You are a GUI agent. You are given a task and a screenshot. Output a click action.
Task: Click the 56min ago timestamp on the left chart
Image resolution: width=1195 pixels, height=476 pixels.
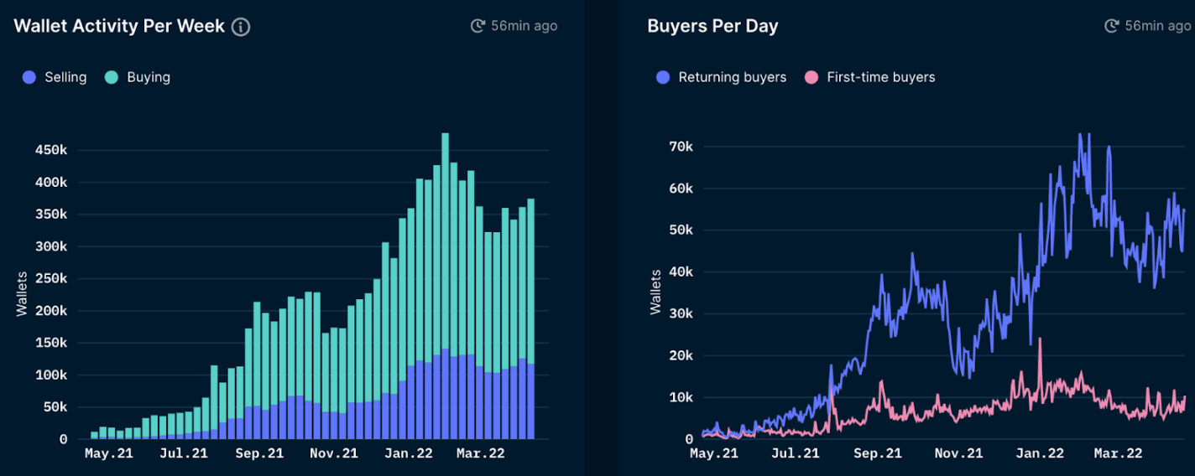pos(524,26)
